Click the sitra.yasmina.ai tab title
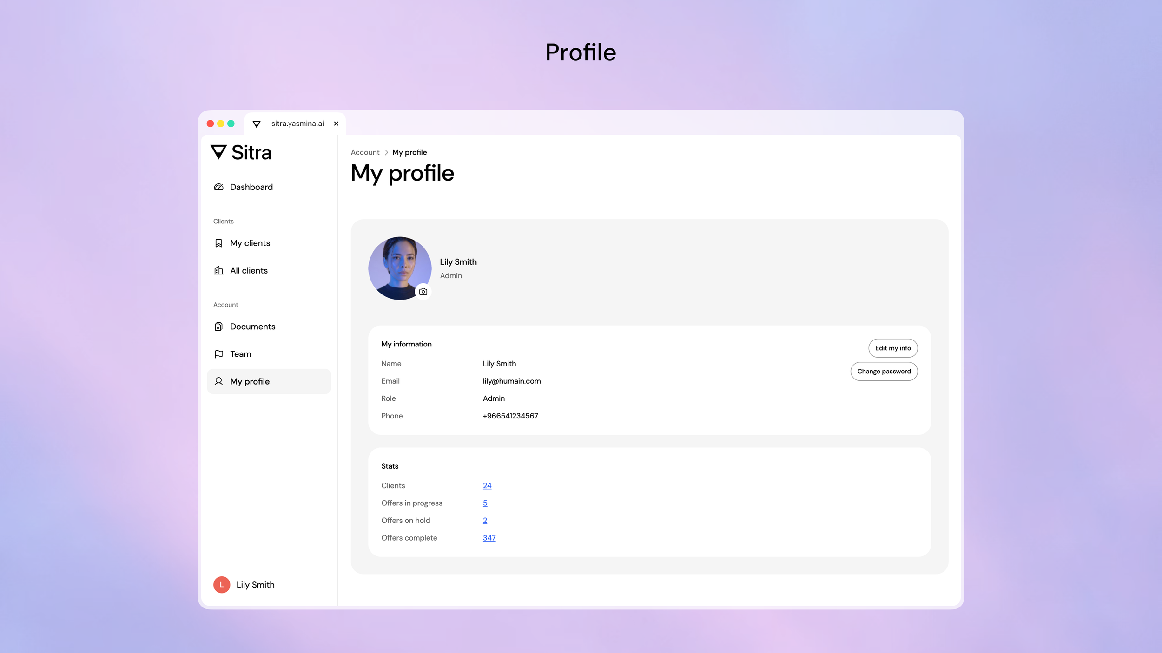 click(x=297, y=124)
